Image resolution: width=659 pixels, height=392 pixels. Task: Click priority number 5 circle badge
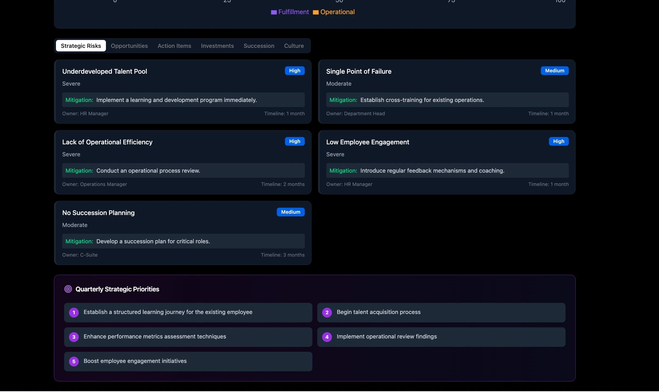(x=74, y=362)
